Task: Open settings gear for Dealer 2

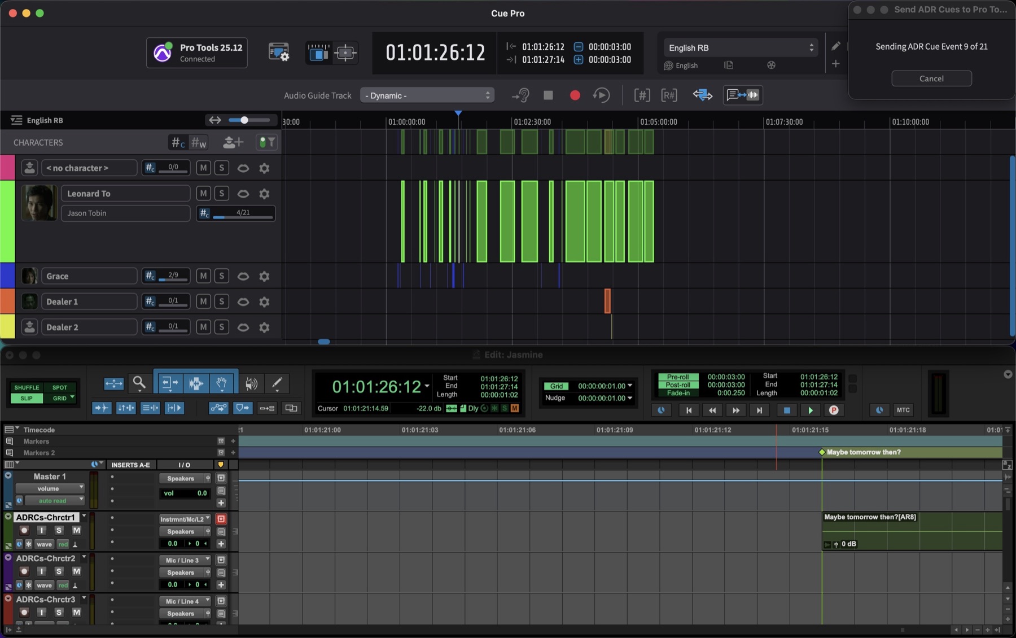Action: pyautogui.click(x=264, y=327)
